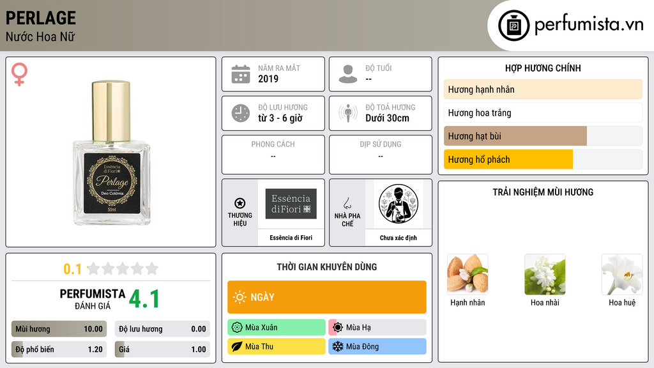Viewport: 654px width, 368px height.
Task: Click the Chưa xác định perfumer caption
Action: [399, 238]
